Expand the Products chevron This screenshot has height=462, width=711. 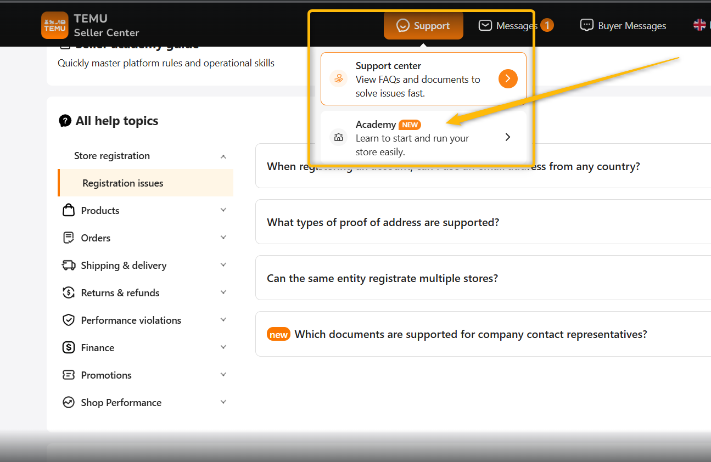223,210
